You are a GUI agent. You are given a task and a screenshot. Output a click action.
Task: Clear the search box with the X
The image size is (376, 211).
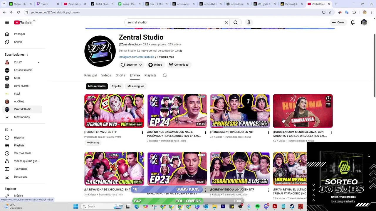226,22
